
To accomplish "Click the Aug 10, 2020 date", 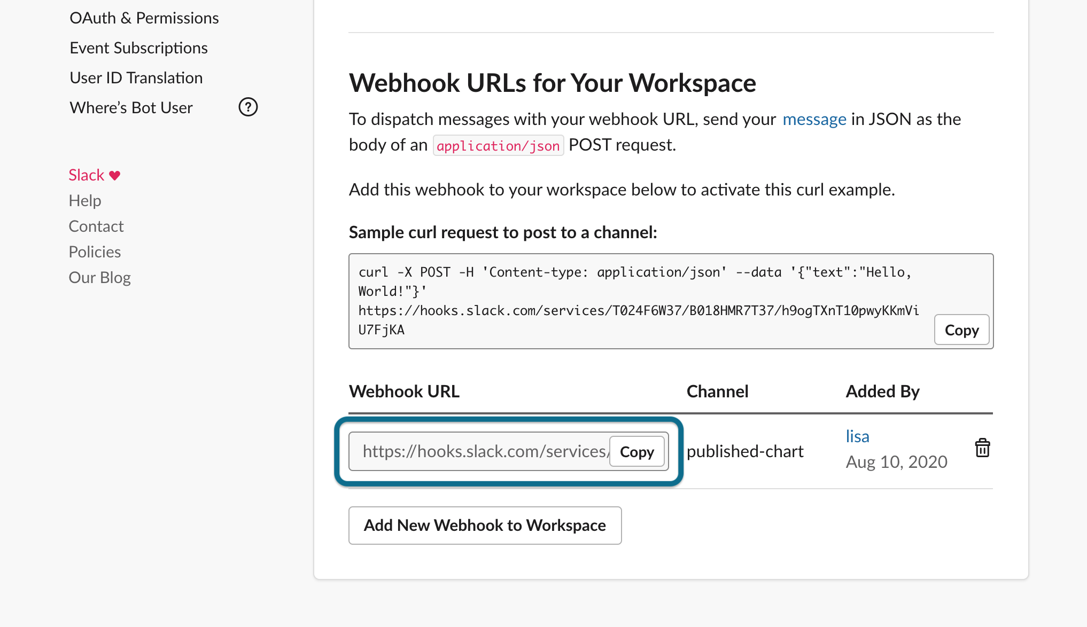I will pos(896,462).
